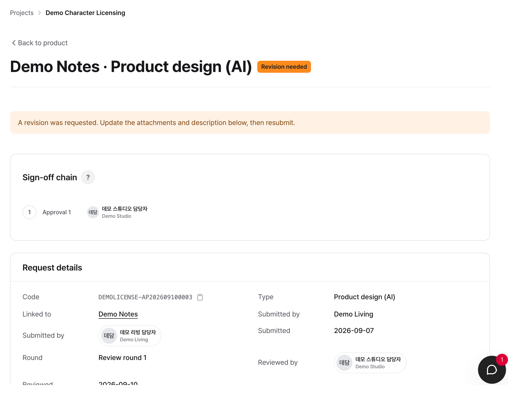The height and width of the screenshot is (395, 518).
Task: Click the page title Demo Notes · Product design (AI)
Action: tap(131, 66)
